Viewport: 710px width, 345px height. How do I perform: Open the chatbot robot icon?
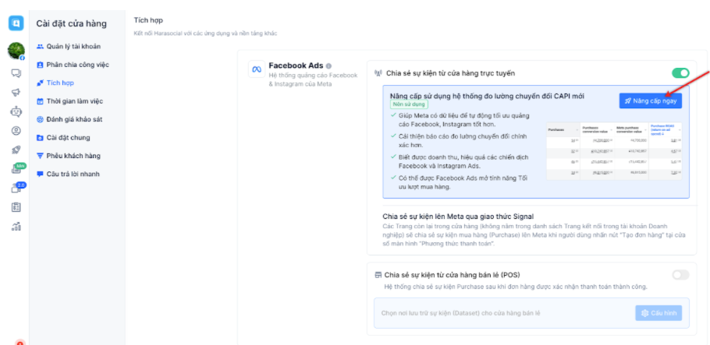[x=16, y=111]
